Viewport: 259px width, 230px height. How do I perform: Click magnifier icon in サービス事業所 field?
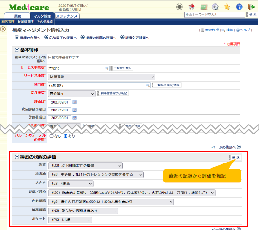tap(107, 68)
